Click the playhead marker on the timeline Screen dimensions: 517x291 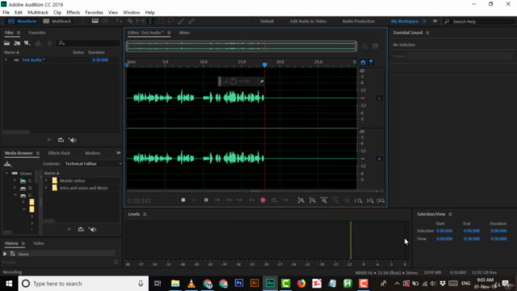click(265, 65)
